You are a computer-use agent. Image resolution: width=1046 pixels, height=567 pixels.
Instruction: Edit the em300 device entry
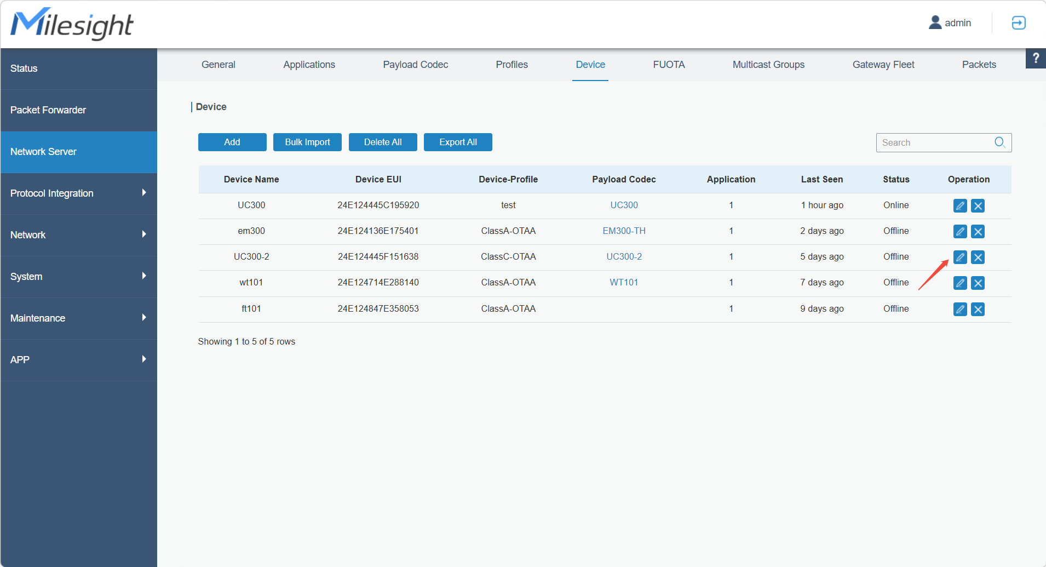(x=960, y=231)
